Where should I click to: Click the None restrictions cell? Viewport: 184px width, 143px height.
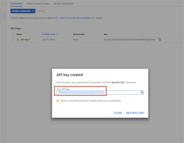(x=76, y=39)
